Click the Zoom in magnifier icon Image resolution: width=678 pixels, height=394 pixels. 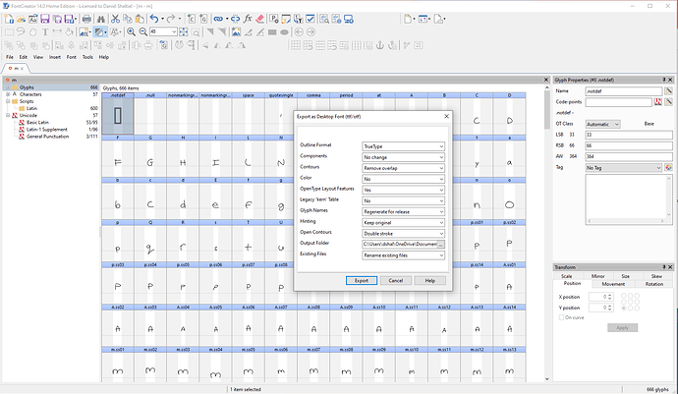[x=131, y=32]
